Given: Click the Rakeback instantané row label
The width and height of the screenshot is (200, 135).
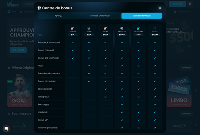Looking at the screenshot, I should (49, 42).
